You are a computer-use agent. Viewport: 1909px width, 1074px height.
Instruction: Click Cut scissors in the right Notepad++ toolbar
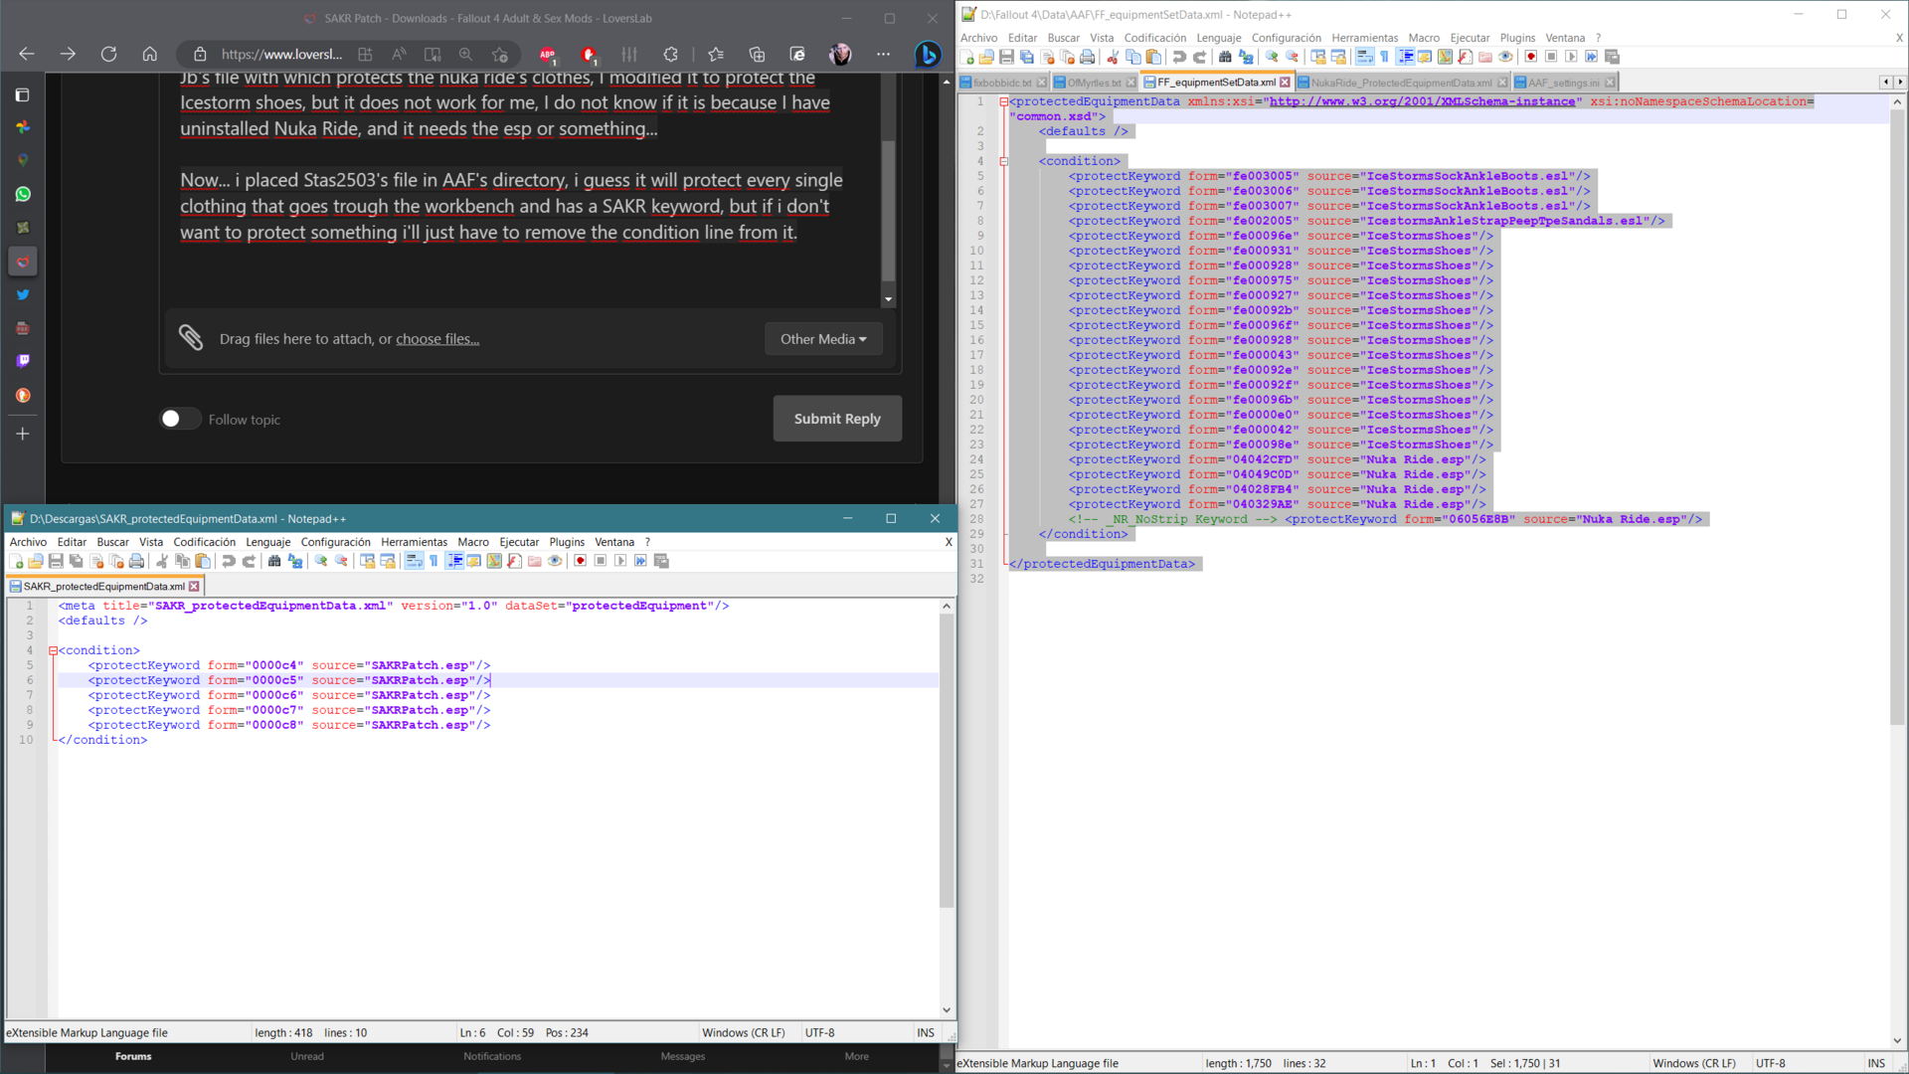click(x=1113, y=57)
